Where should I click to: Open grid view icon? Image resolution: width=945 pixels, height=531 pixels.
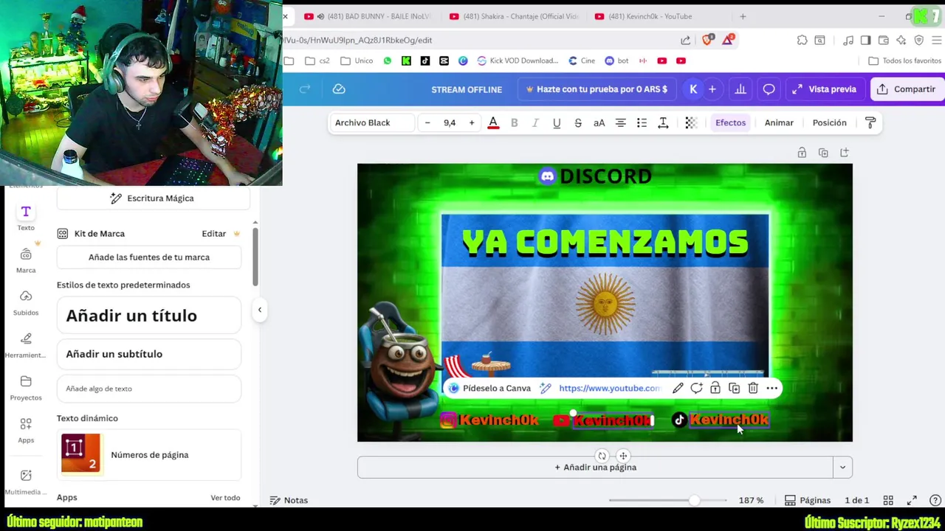click(x=888, y=500)
